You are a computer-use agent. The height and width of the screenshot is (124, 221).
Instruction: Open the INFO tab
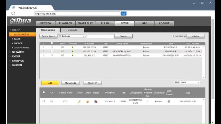[144, 23]
